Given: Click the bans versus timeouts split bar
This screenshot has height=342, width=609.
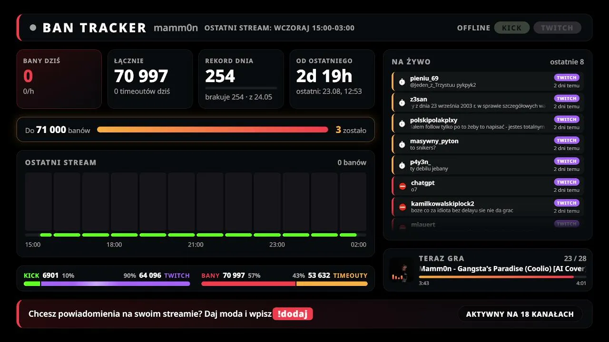Looking at the screenshot, I should tap(285, 284).
